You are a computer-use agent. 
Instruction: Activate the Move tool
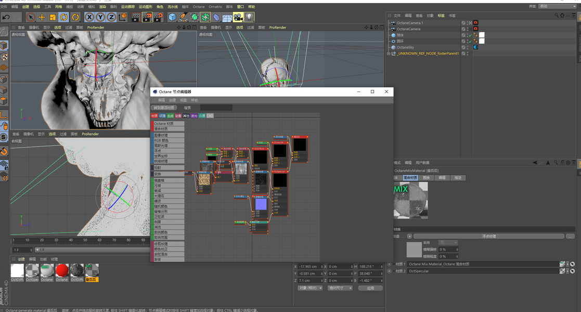[42, 17]
